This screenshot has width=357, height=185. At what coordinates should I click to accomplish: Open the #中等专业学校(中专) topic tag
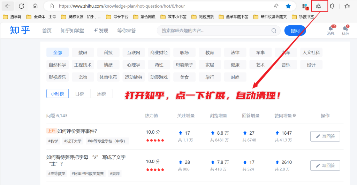107,141
